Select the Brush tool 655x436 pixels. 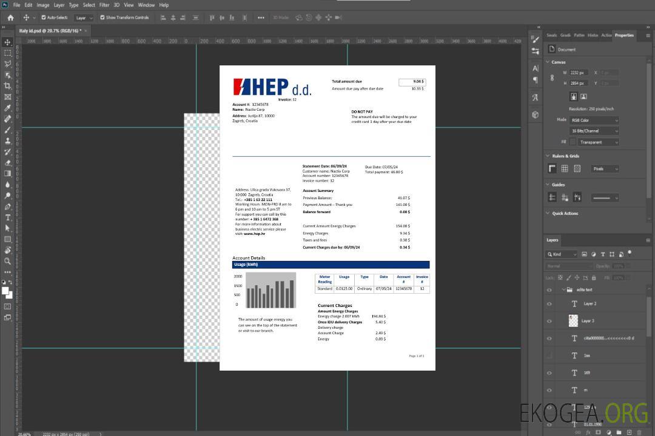coord(7,130)
